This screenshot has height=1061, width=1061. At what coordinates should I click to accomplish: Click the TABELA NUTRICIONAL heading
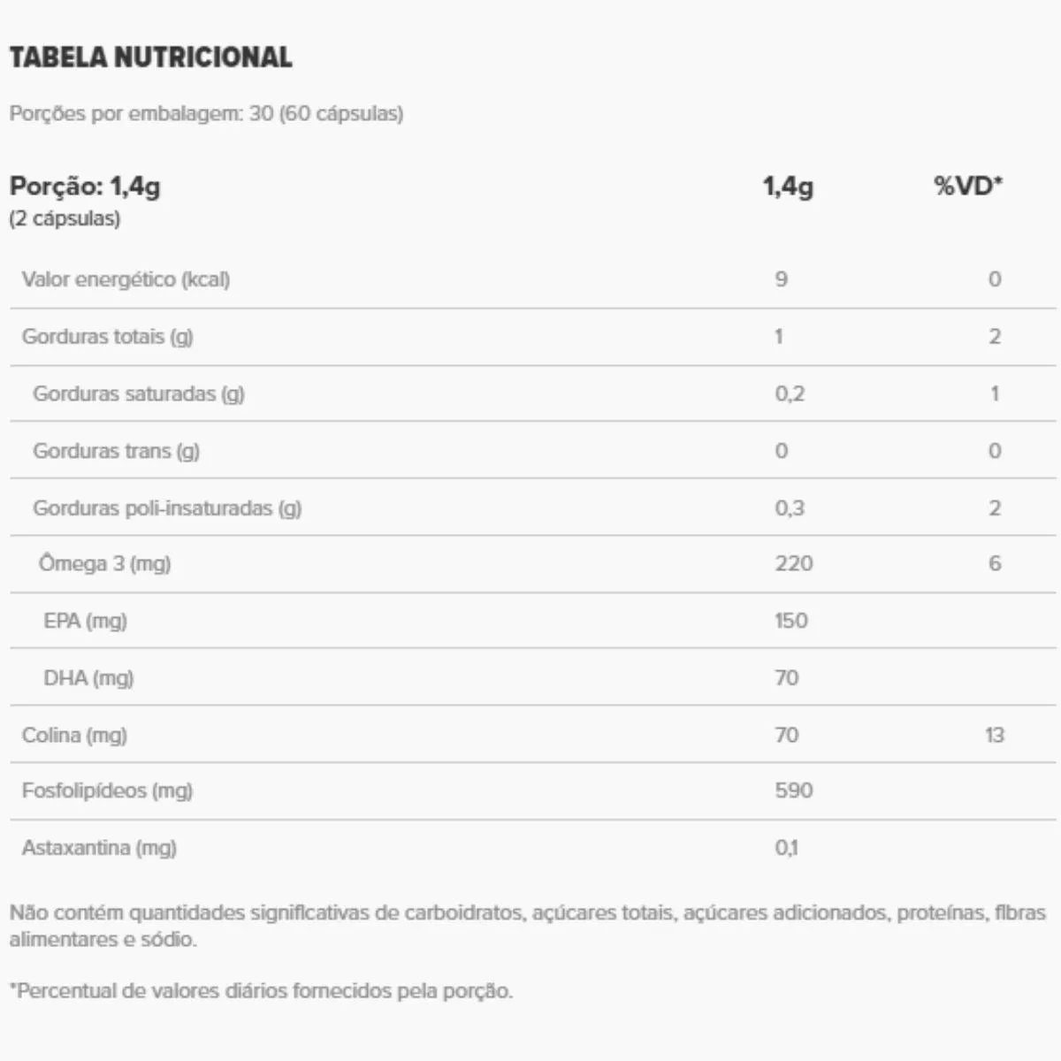click(150, 57)
